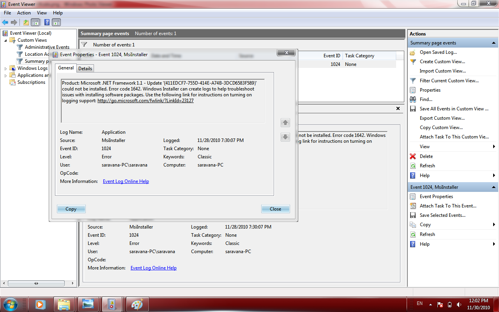Viewport: 499px width, 312px height.
Task: Sort by the Event ID column header
Action: pyautogui.click(x=332, y=56)
